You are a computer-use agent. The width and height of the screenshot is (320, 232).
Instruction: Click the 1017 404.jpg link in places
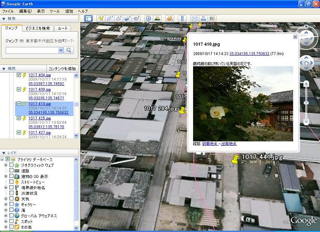click(40, 75)
